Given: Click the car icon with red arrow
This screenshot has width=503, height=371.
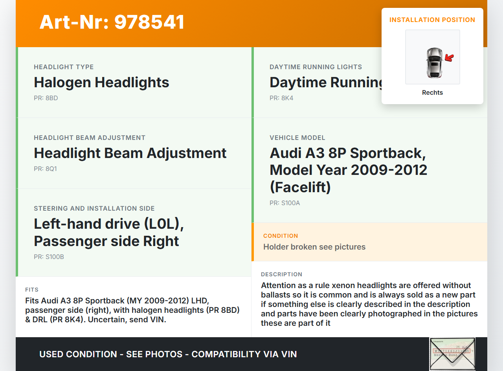Looking at the screenshot, I should (x=433, y=57).
